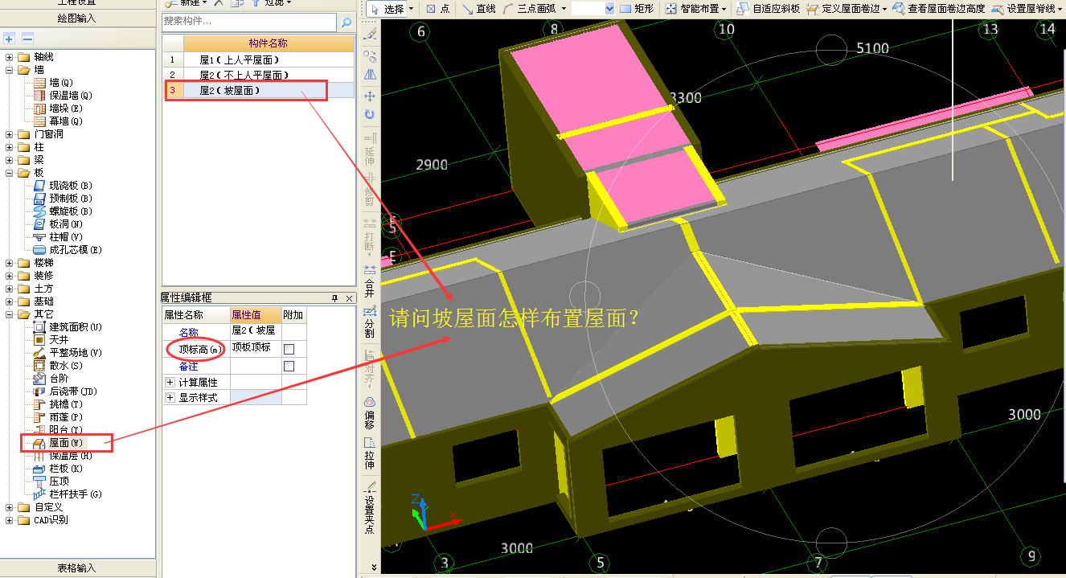Image resolution: width=1066 pixels, height=578 pixels.
Task: Click the 分割 (split) tool
Action: (x=370, y=323)
